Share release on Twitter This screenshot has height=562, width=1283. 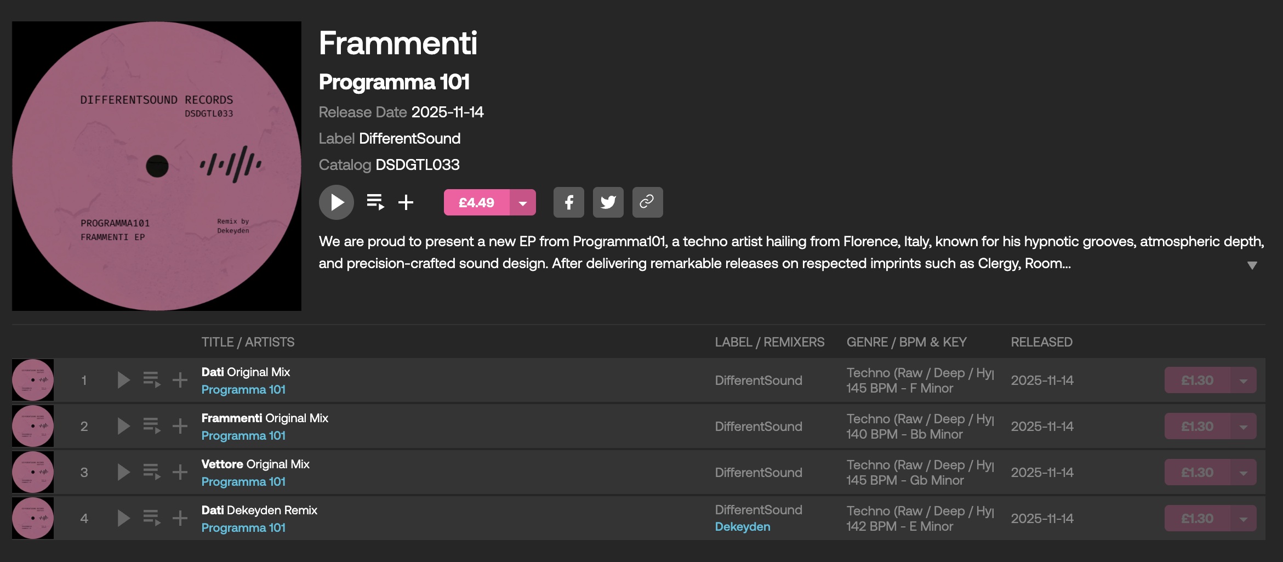click(608, 202)
